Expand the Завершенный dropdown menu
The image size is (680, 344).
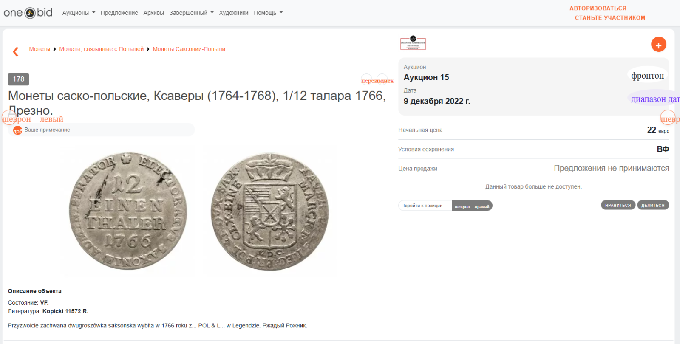click(x=191, y=13)
